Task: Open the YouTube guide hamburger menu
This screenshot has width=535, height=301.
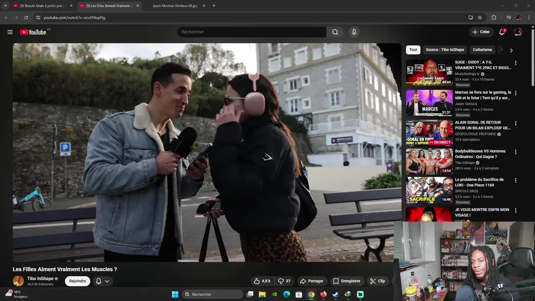Action: (10, 32)
